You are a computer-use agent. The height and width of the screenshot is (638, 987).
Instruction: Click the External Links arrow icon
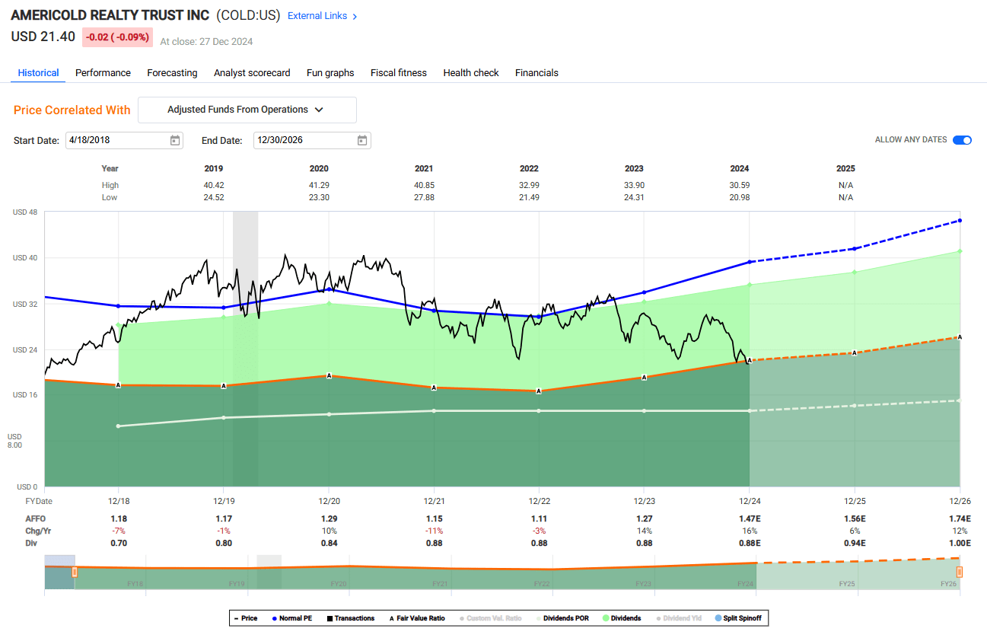pos(355,15)
